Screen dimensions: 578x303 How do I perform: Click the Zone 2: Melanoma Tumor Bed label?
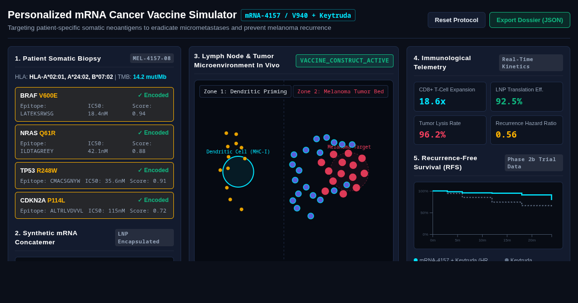pyautogui.click(x=341, y=91)
